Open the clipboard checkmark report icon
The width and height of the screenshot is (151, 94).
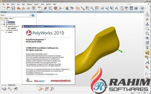[122, 8]
